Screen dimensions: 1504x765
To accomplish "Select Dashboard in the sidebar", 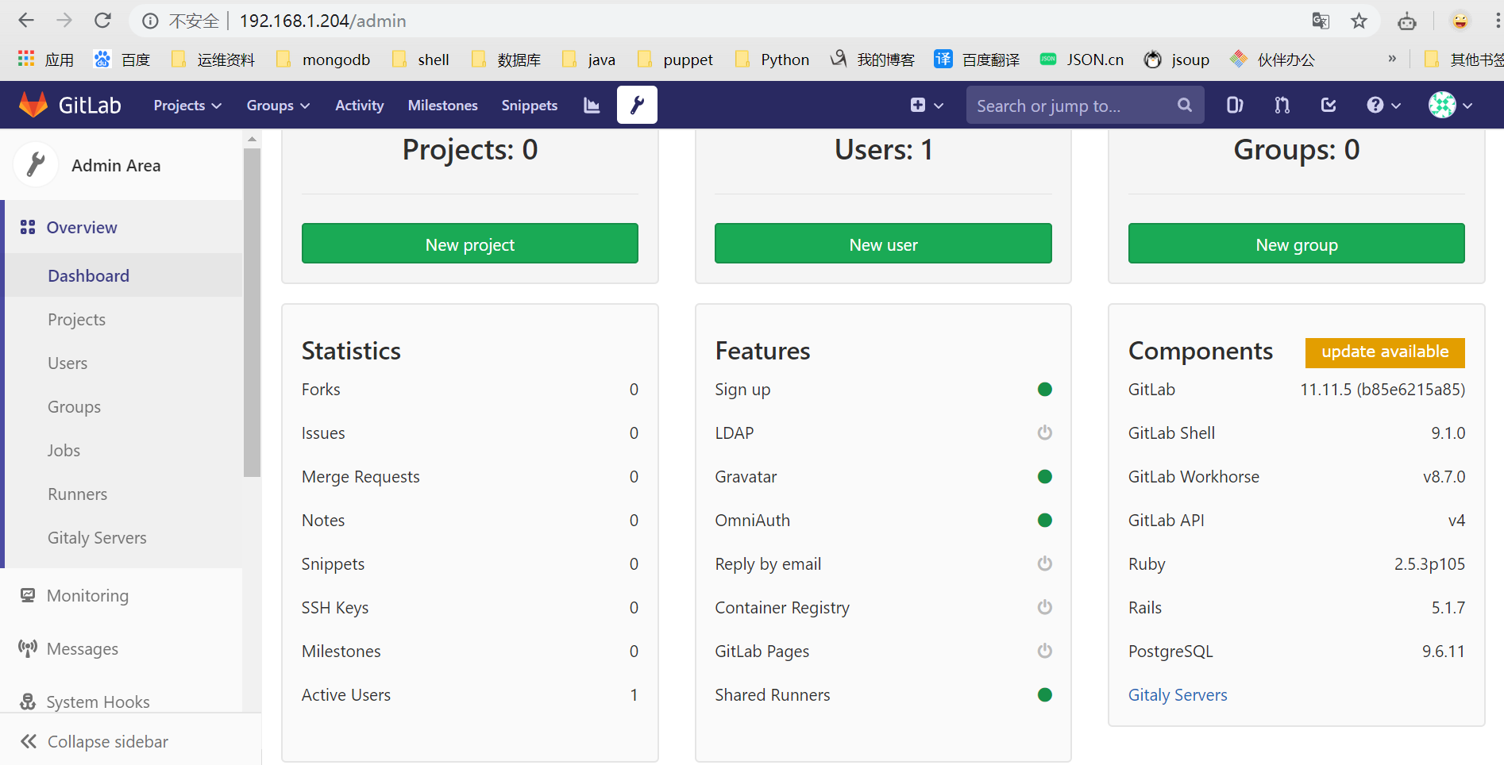I will [123, 275].
